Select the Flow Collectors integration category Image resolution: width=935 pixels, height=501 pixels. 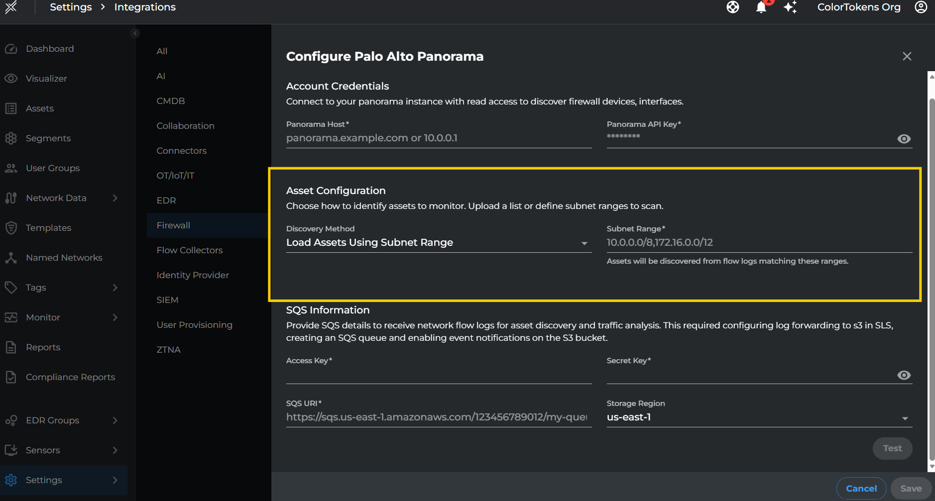coord(189,250)
